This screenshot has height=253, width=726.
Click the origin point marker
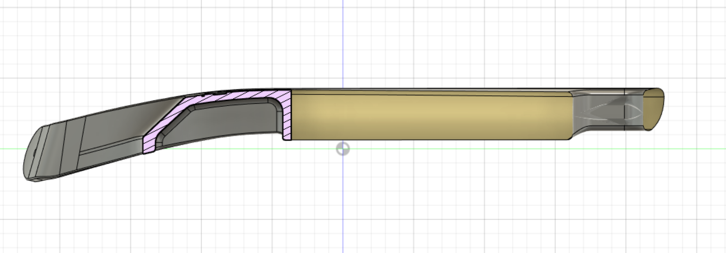click(x=343, y=149)
